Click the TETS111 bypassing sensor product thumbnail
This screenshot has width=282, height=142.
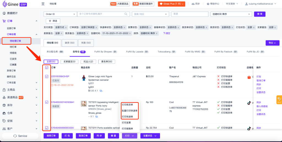[x=84, y=104]
